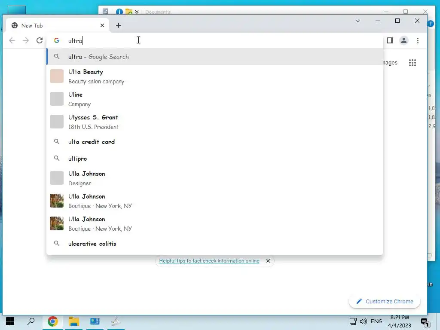Close the New Tab tab
The image size is (440, 330).
coord(102,25)
